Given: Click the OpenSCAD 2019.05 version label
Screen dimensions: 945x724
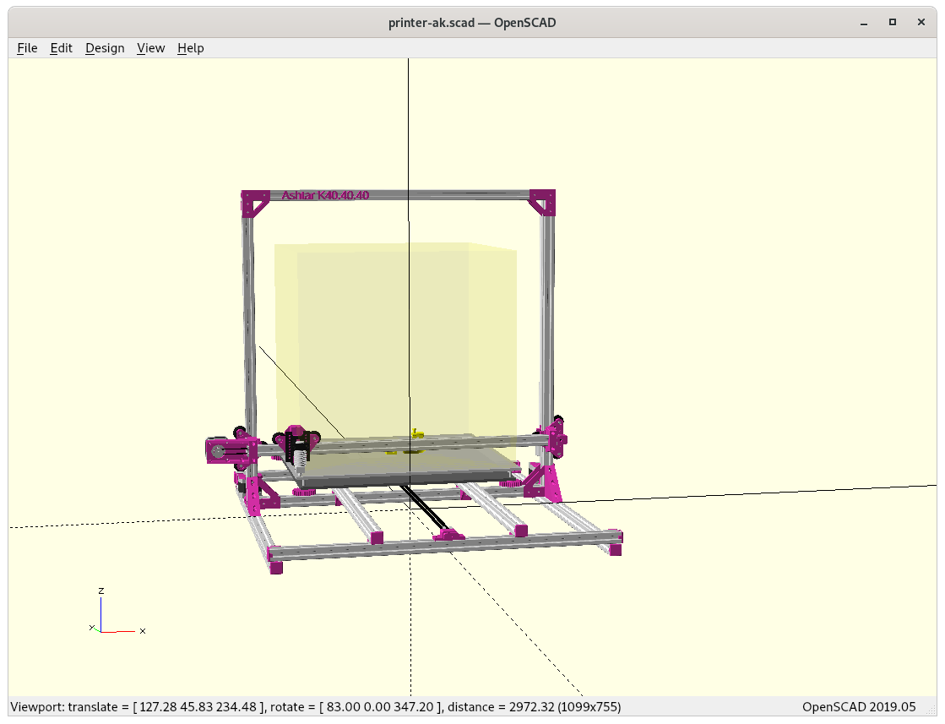Looking at the screenshot, I should pos(858,706).
